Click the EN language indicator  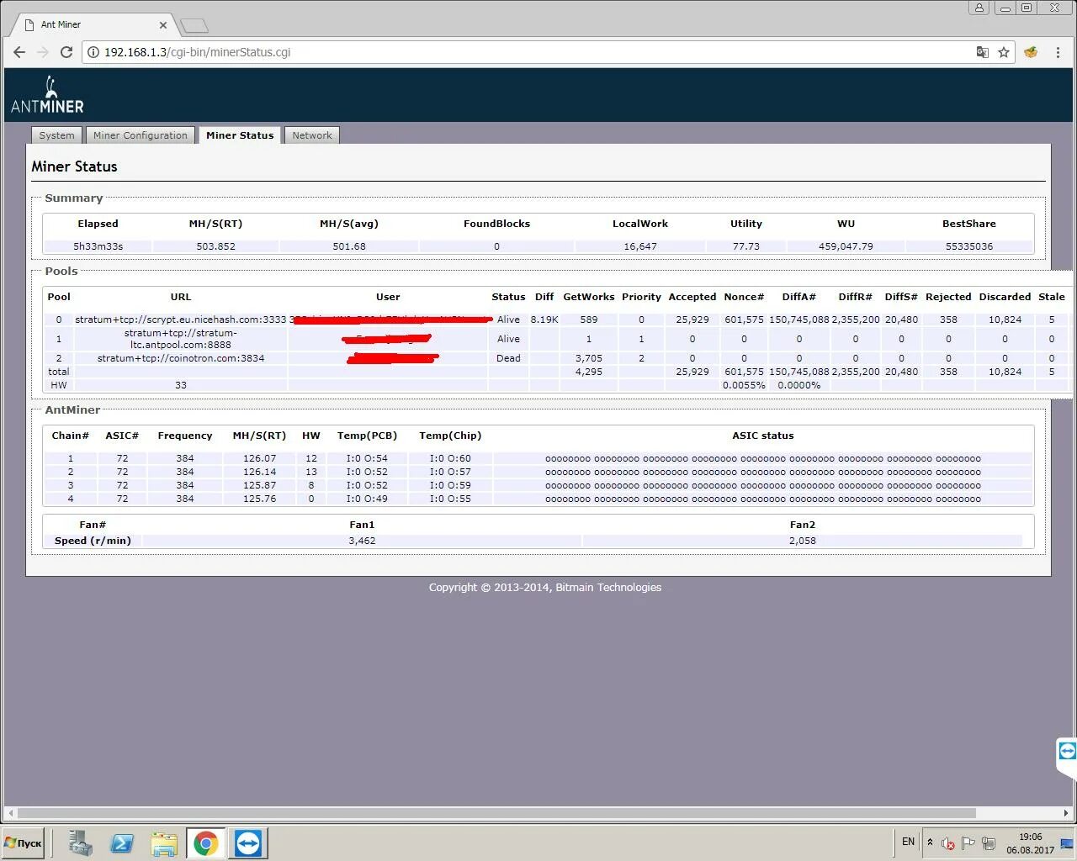(908, 842)
